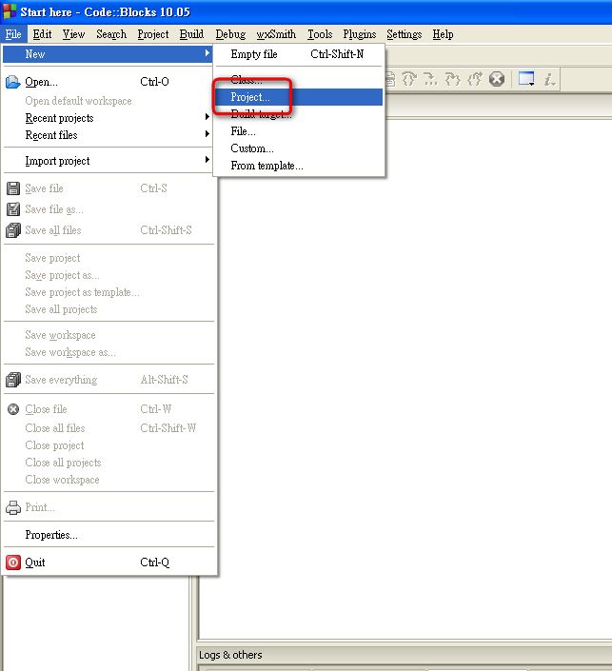Select Build target... in New submenu

point(299,114)
